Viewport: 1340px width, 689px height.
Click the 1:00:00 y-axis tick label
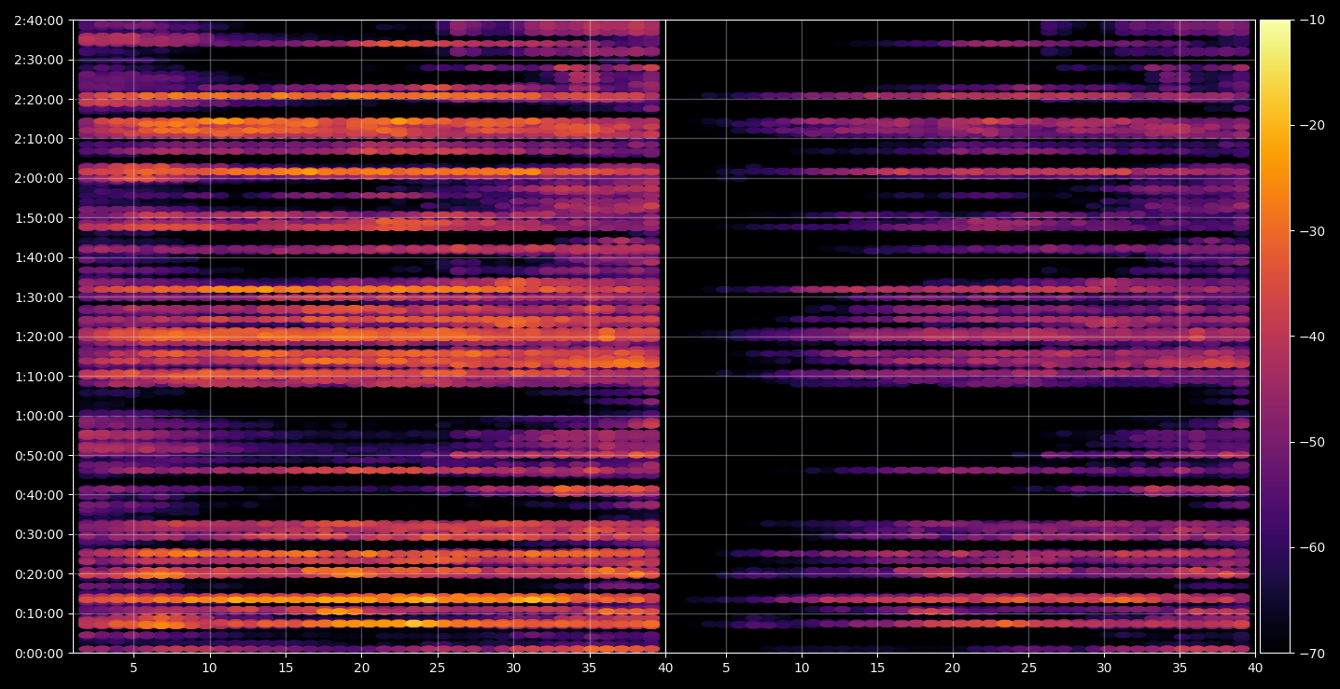[x=39, y=416]
